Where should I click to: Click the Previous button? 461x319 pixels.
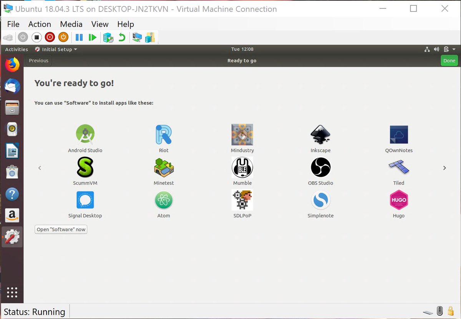coord(38,61)
